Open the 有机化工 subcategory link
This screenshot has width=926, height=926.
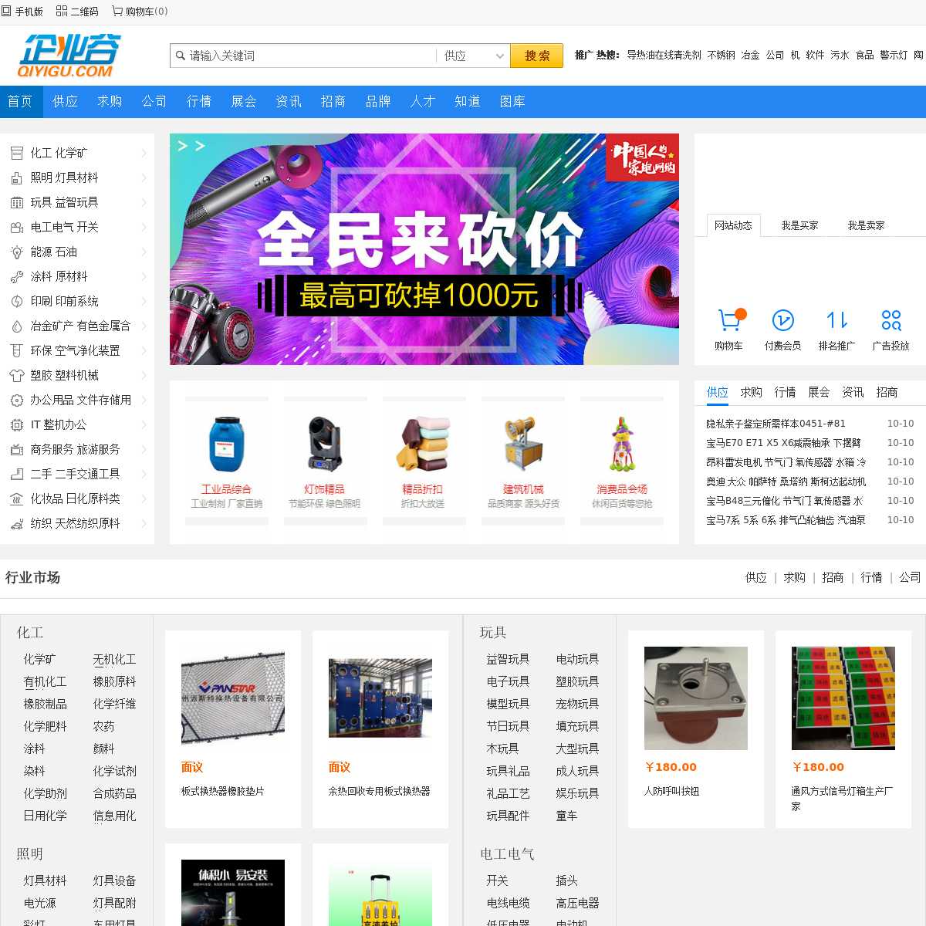[x=45, y=681]
